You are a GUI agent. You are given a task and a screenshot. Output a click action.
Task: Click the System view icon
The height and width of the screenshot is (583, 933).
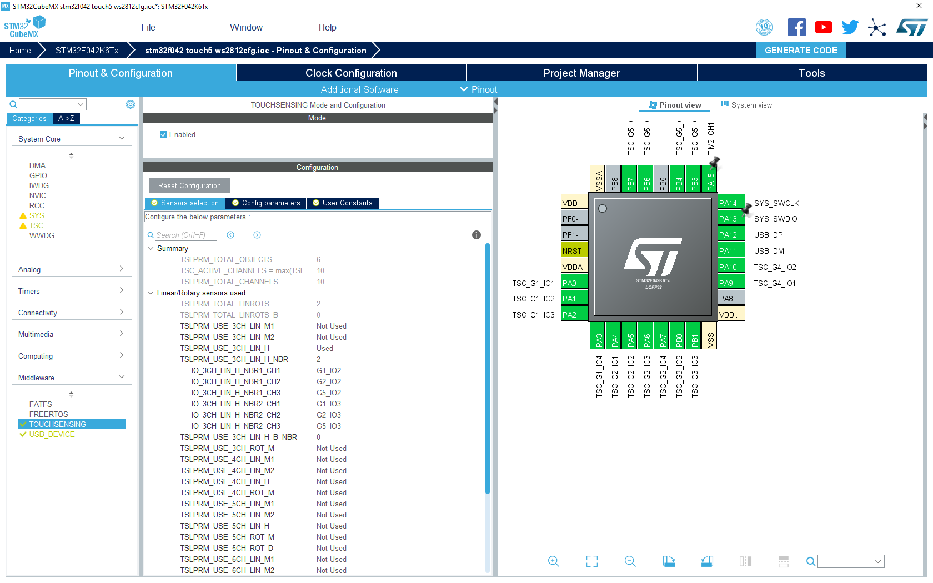724,104
